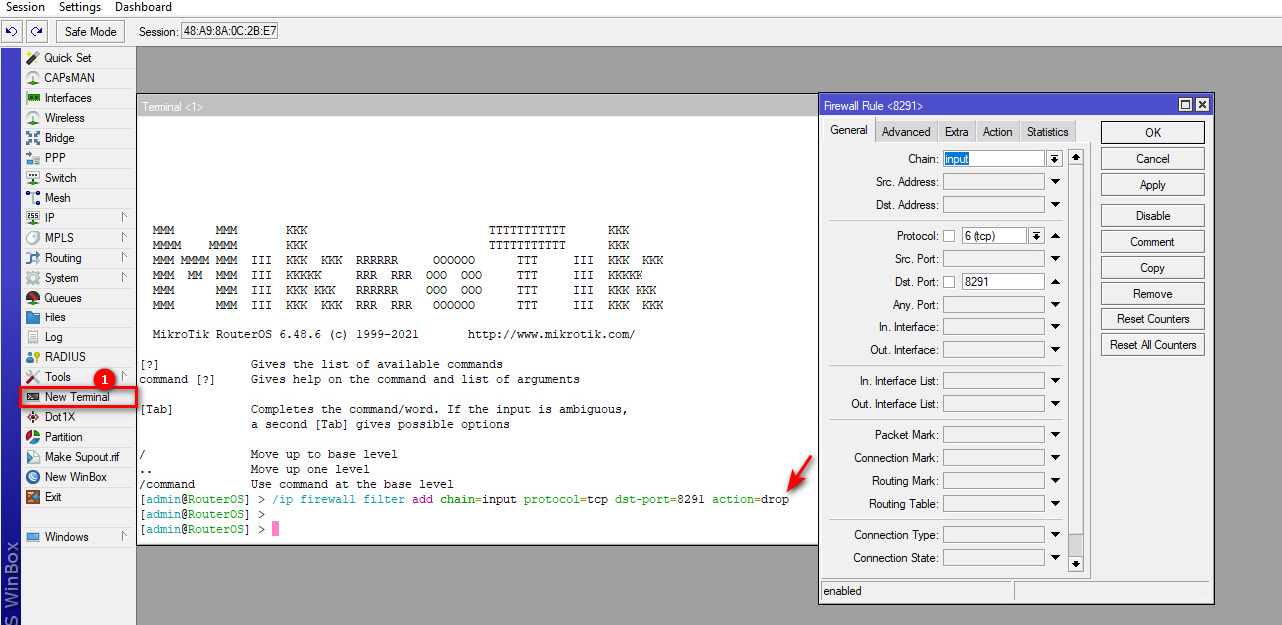Open the Bridge menu icon
This screenshot has width=1282, height=625.
coord(33,138)
